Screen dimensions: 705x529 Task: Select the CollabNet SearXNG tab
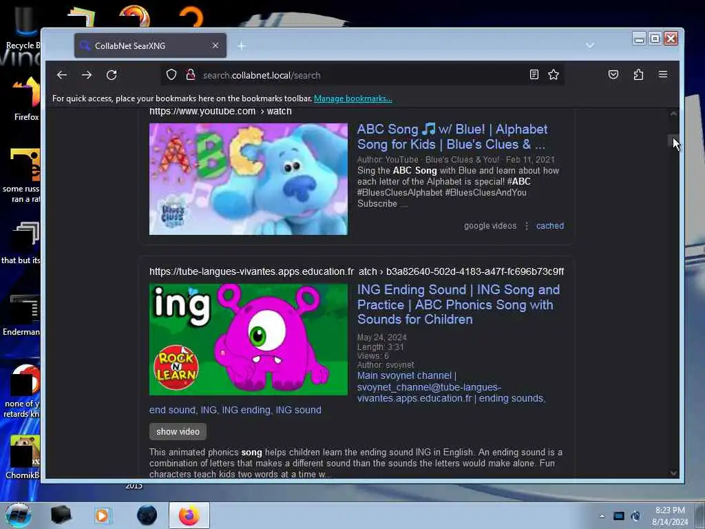coord(150,45)
